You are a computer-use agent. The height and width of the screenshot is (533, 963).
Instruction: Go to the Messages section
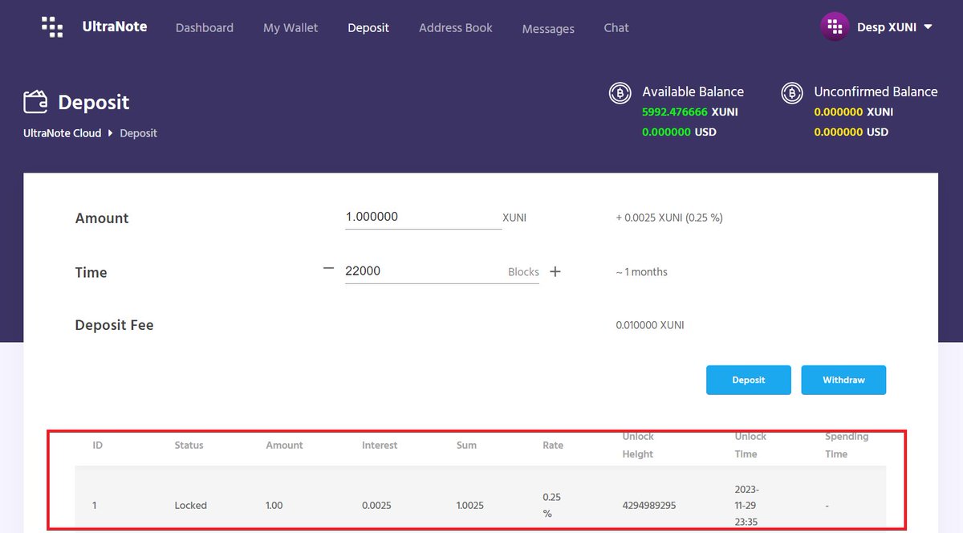tap(548, 28)
